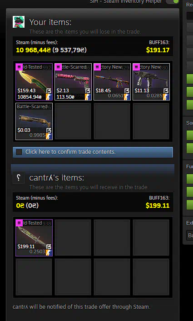This screenshot has width=193, height=321.
Task: Click the empty slot beside the shotgun
Action: coord(73,121)
